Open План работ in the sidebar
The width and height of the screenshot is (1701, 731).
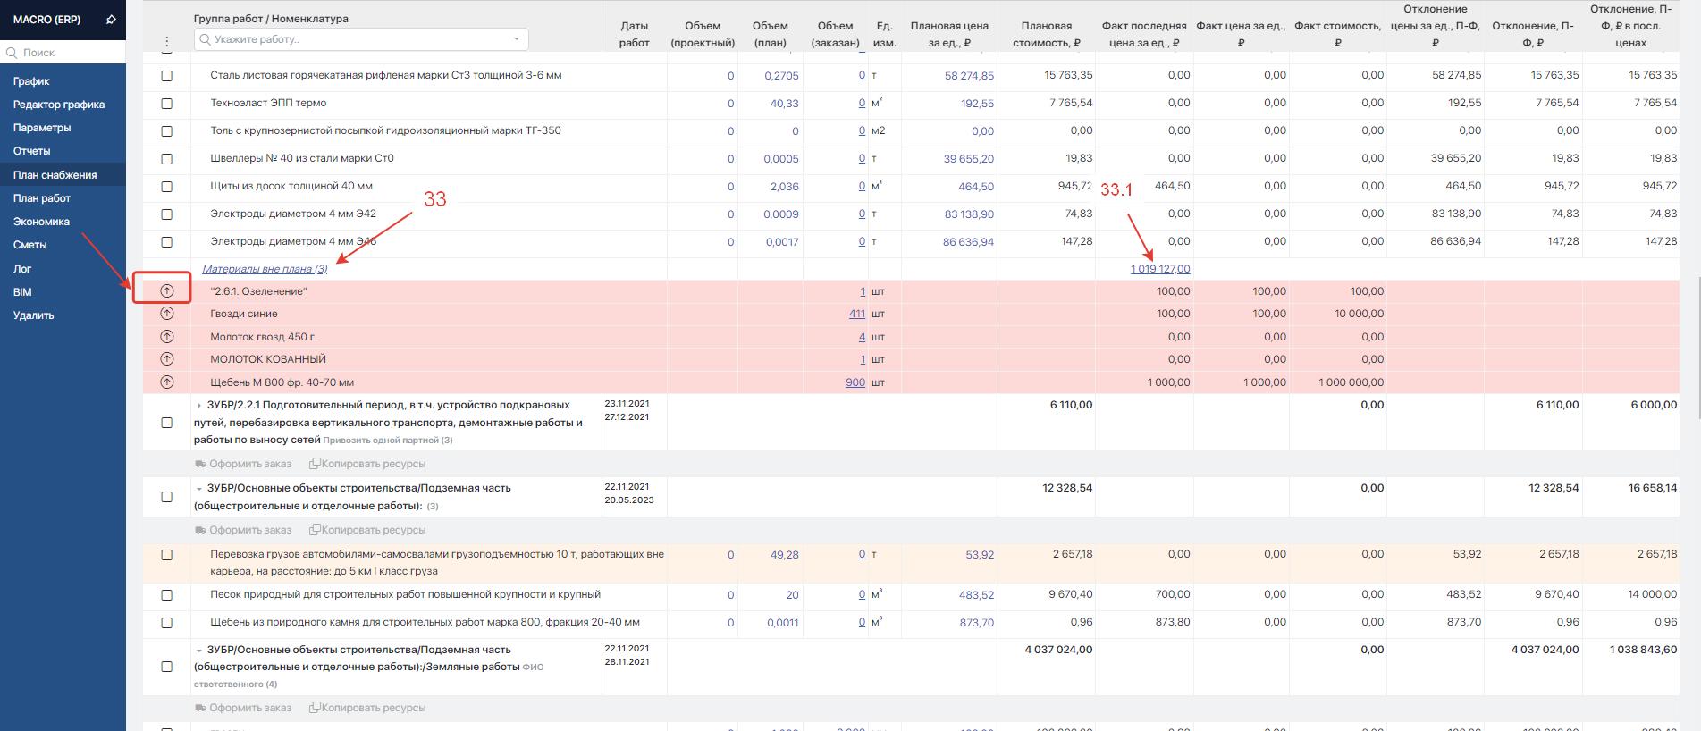42,198
